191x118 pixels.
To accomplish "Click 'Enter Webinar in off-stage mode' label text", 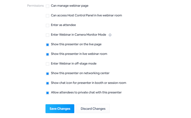I will click(74, 64).
